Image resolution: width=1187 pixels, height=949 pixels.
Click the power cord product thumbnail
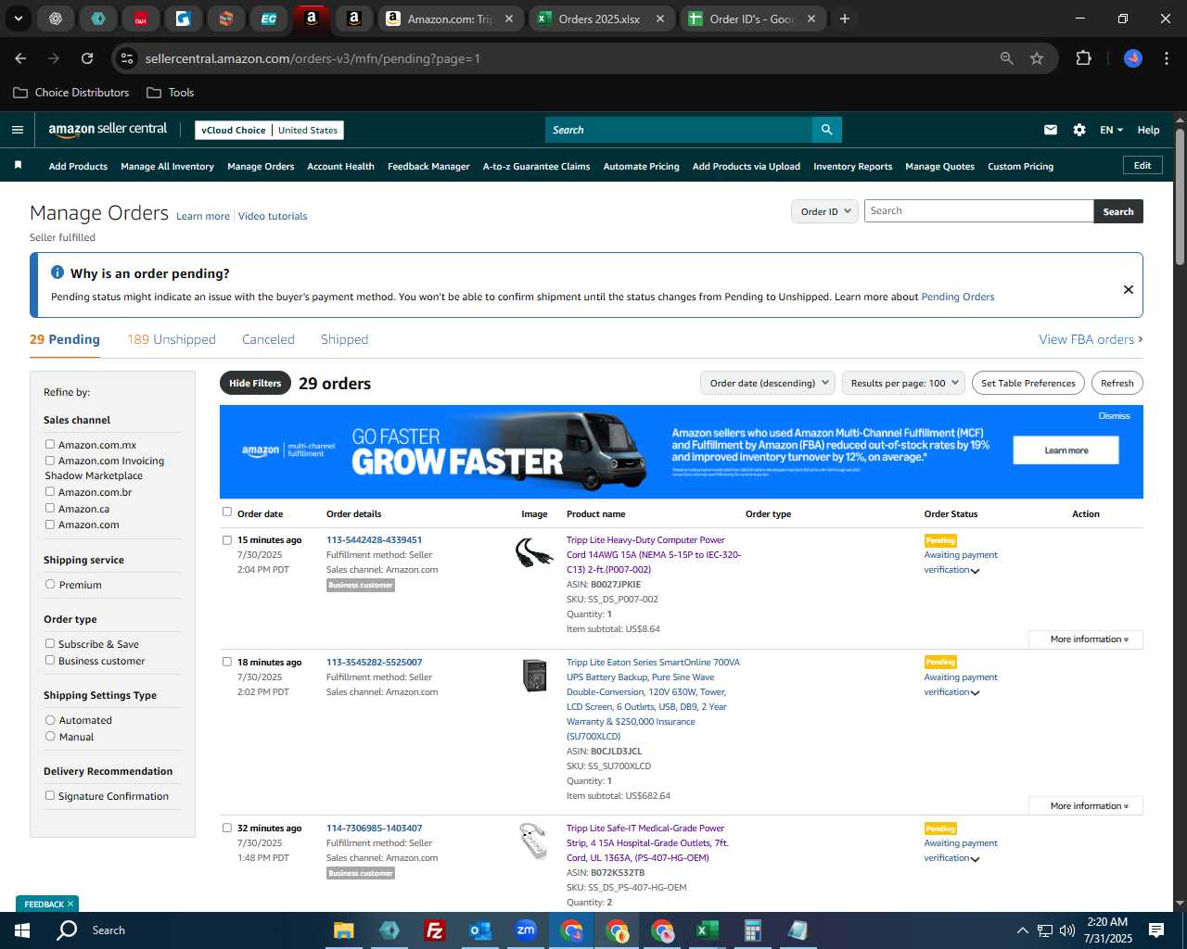coord(534,553)
